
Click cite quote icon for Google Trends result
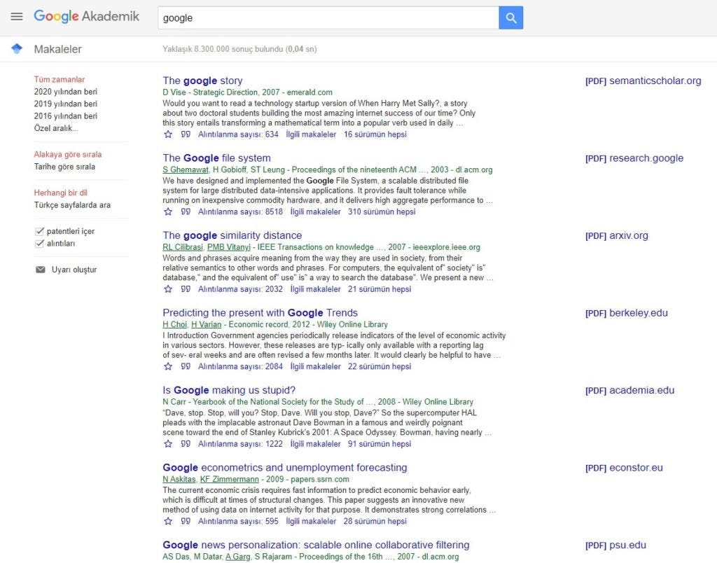[x=185, y=366]
